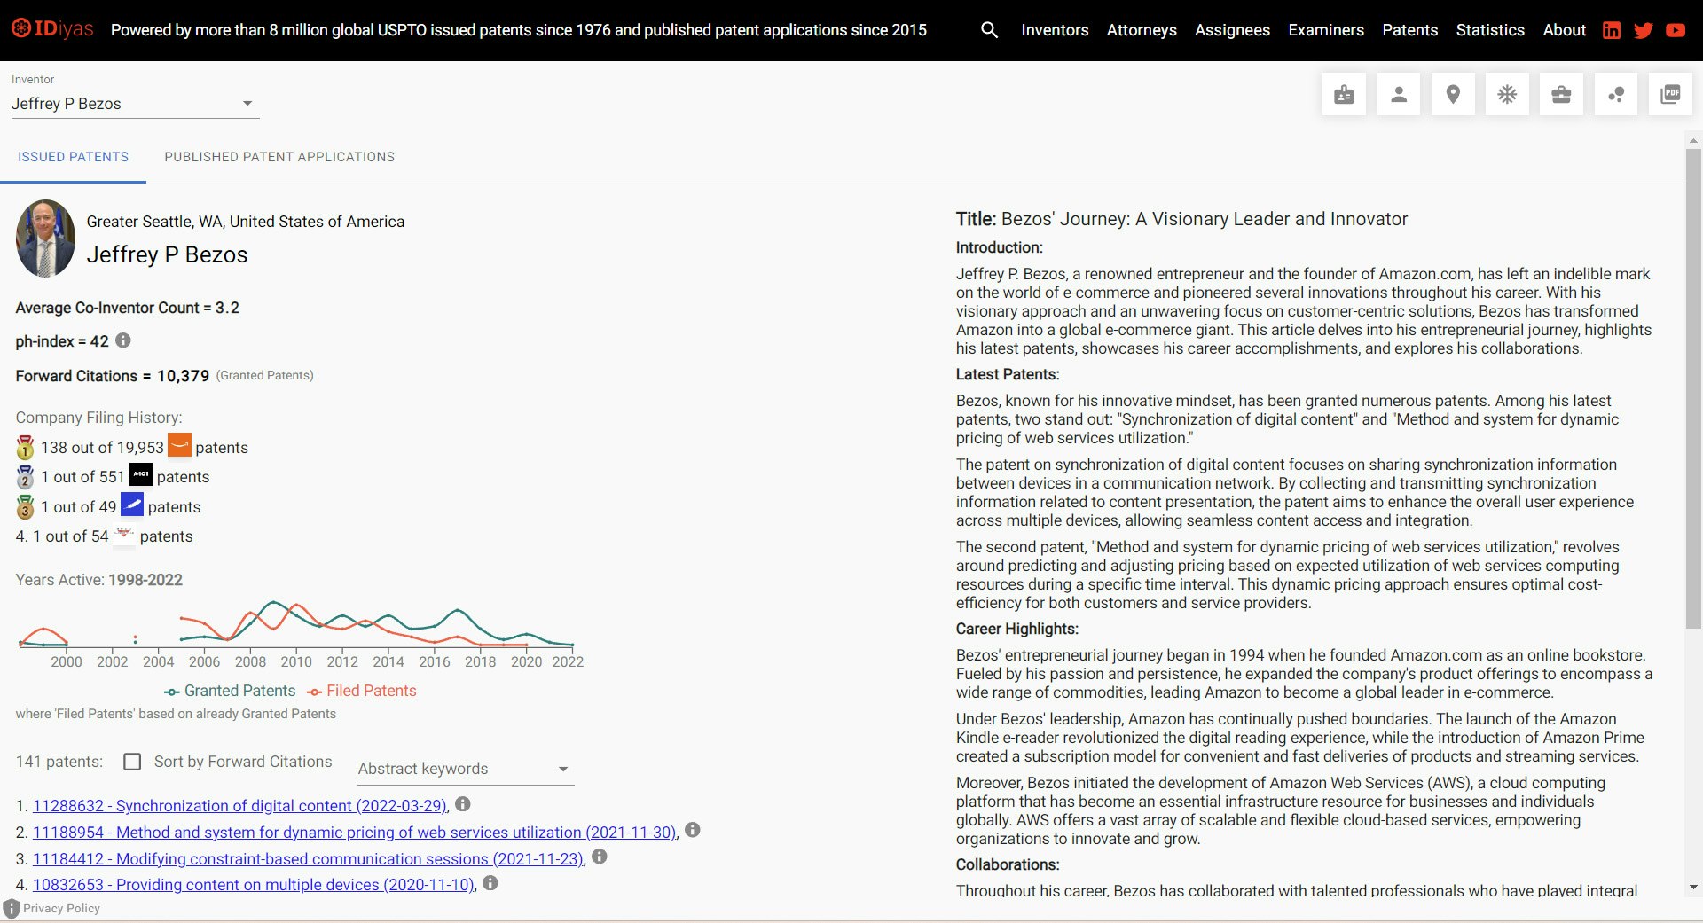Open the LinkedIn social icon
Viewport: 1703px width, 923px height.
click(1612, 30)
